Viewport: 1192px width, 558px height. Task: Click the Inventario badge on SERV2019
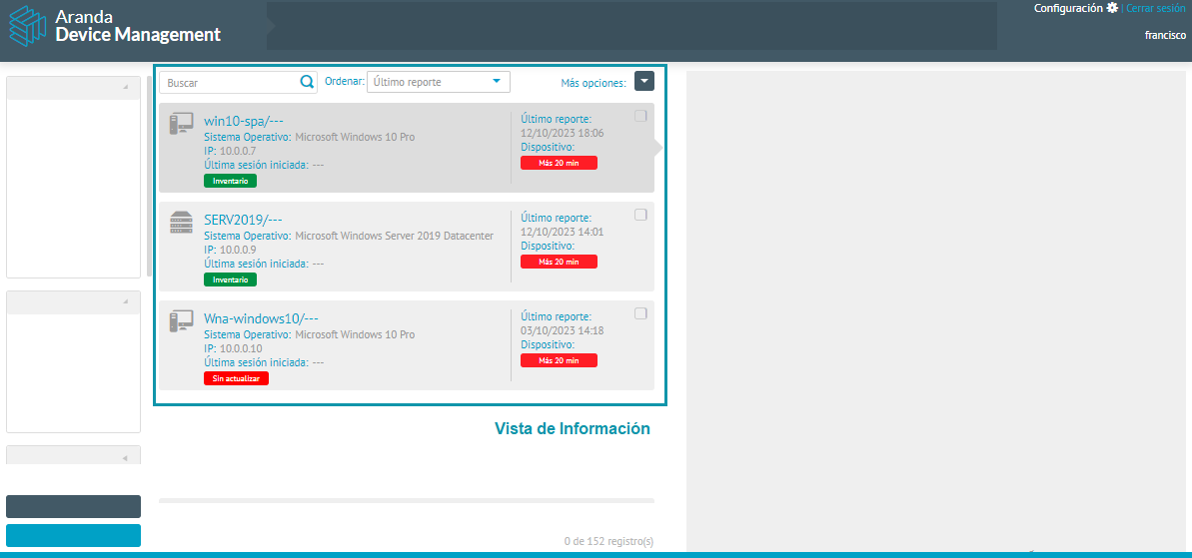click(x=231, y=279)
